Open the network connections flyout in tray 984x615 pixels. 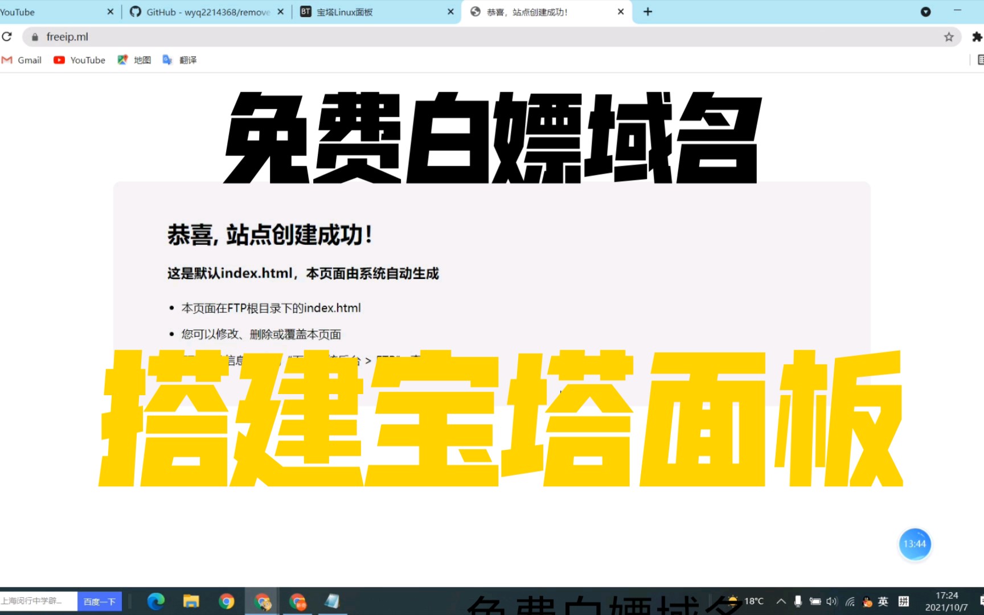(x=850, y=601)
